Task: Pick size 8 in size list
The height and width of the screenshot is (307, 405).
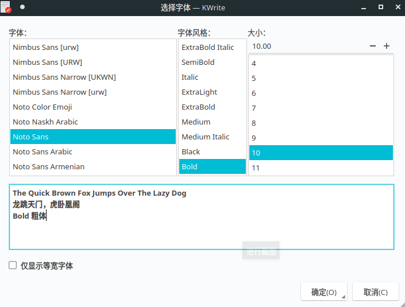Action: tap(321, 123)
